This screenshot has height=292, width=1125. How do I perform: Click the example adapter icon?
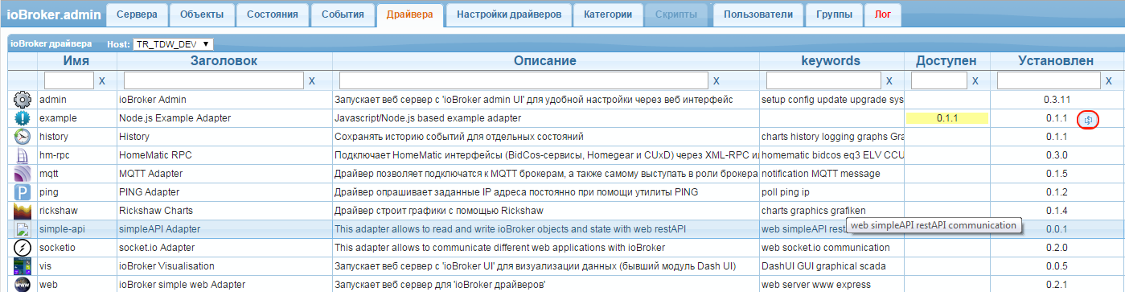coord(23,118)
